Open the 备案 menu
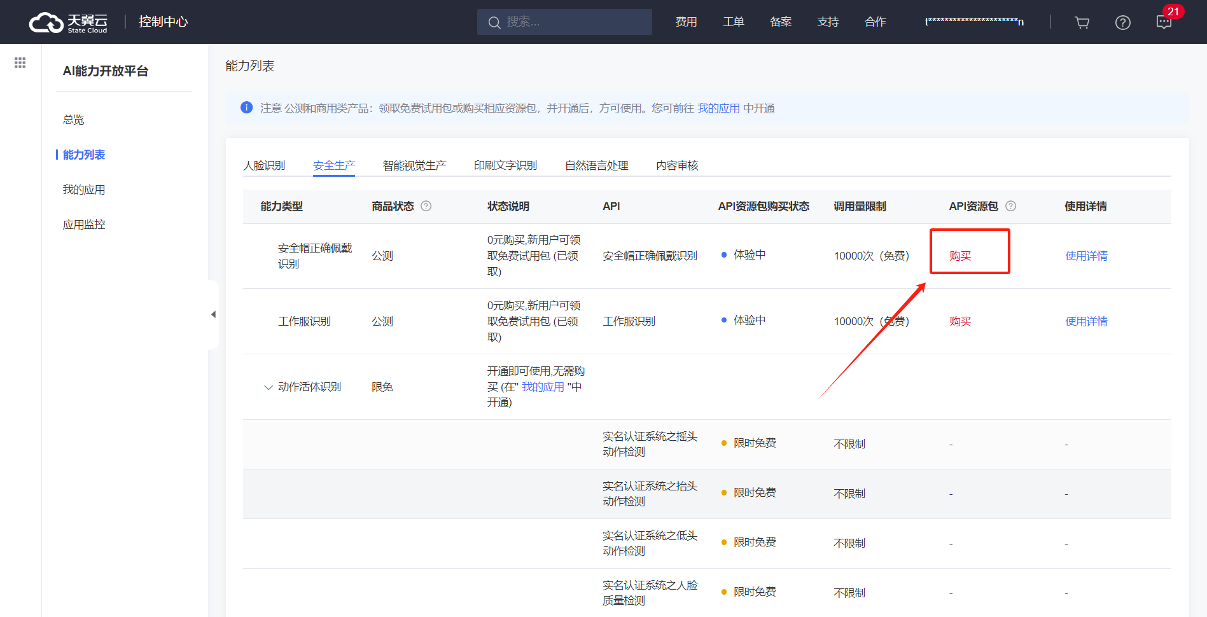The image size is (1207, 617). (x=781, y=22)
